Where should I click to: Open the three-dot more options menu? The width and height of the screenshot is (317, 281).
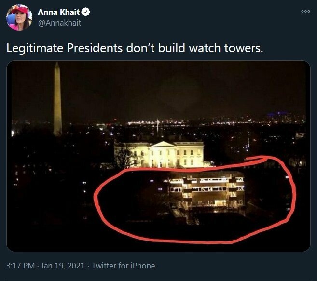coord(305,11)
